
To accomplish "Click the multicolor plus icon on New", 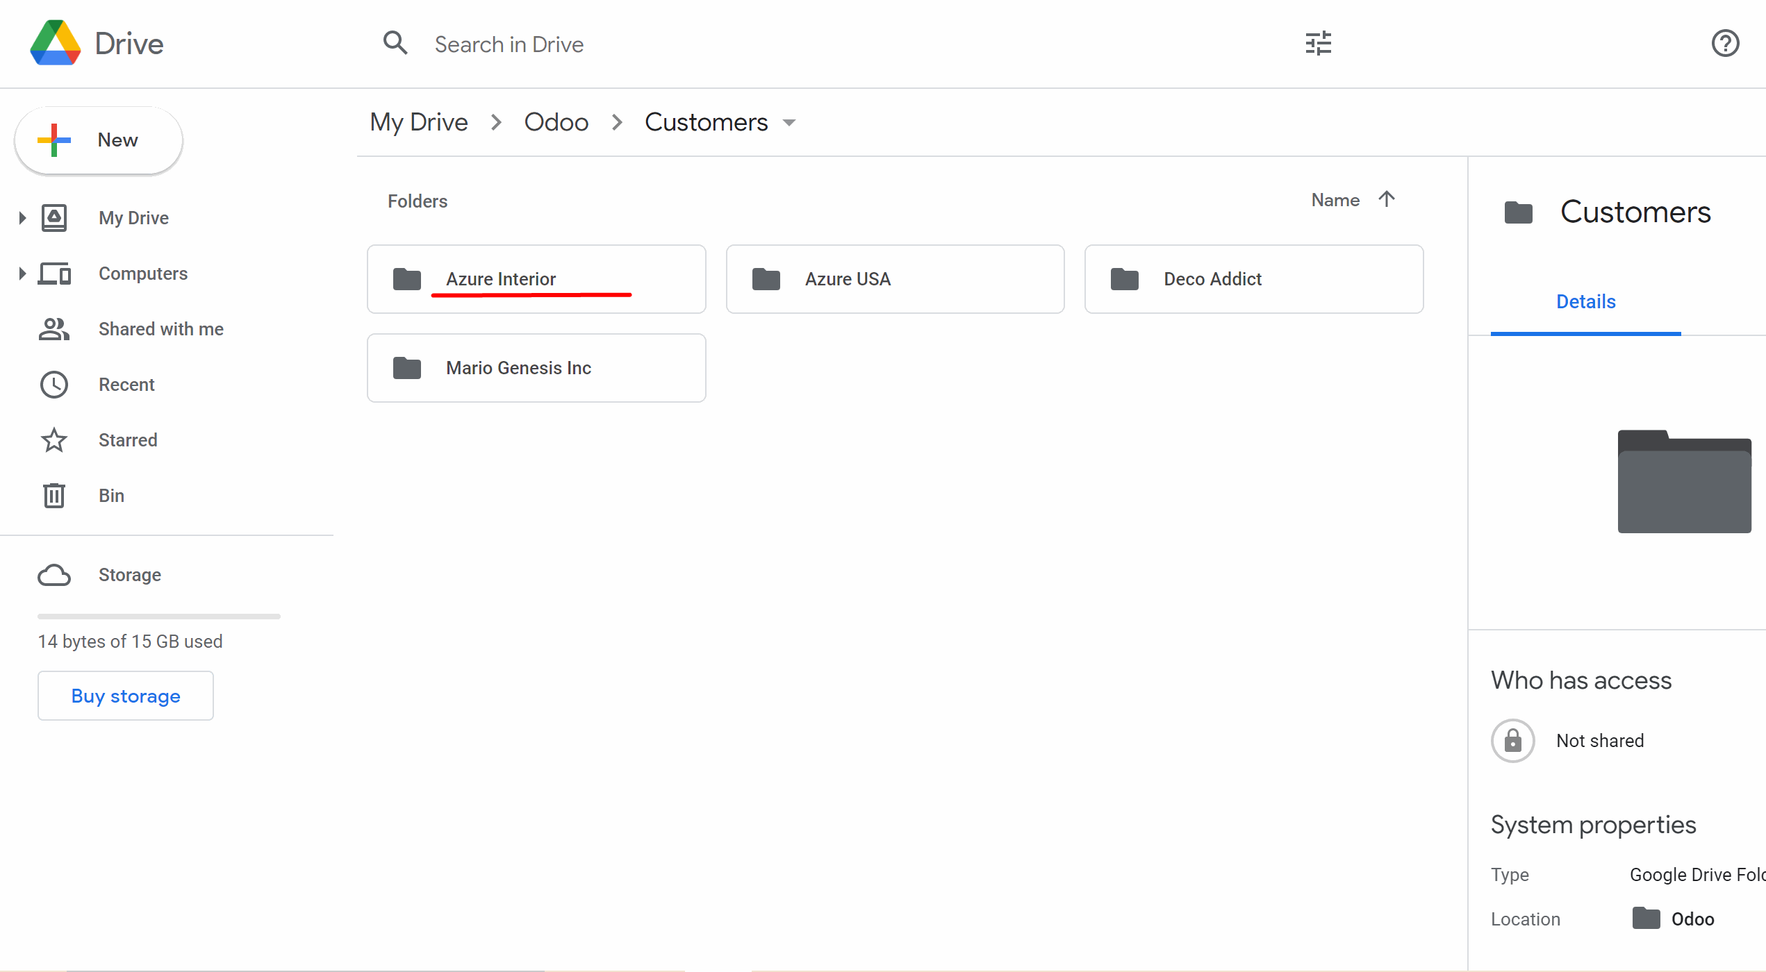I will 54,140.
